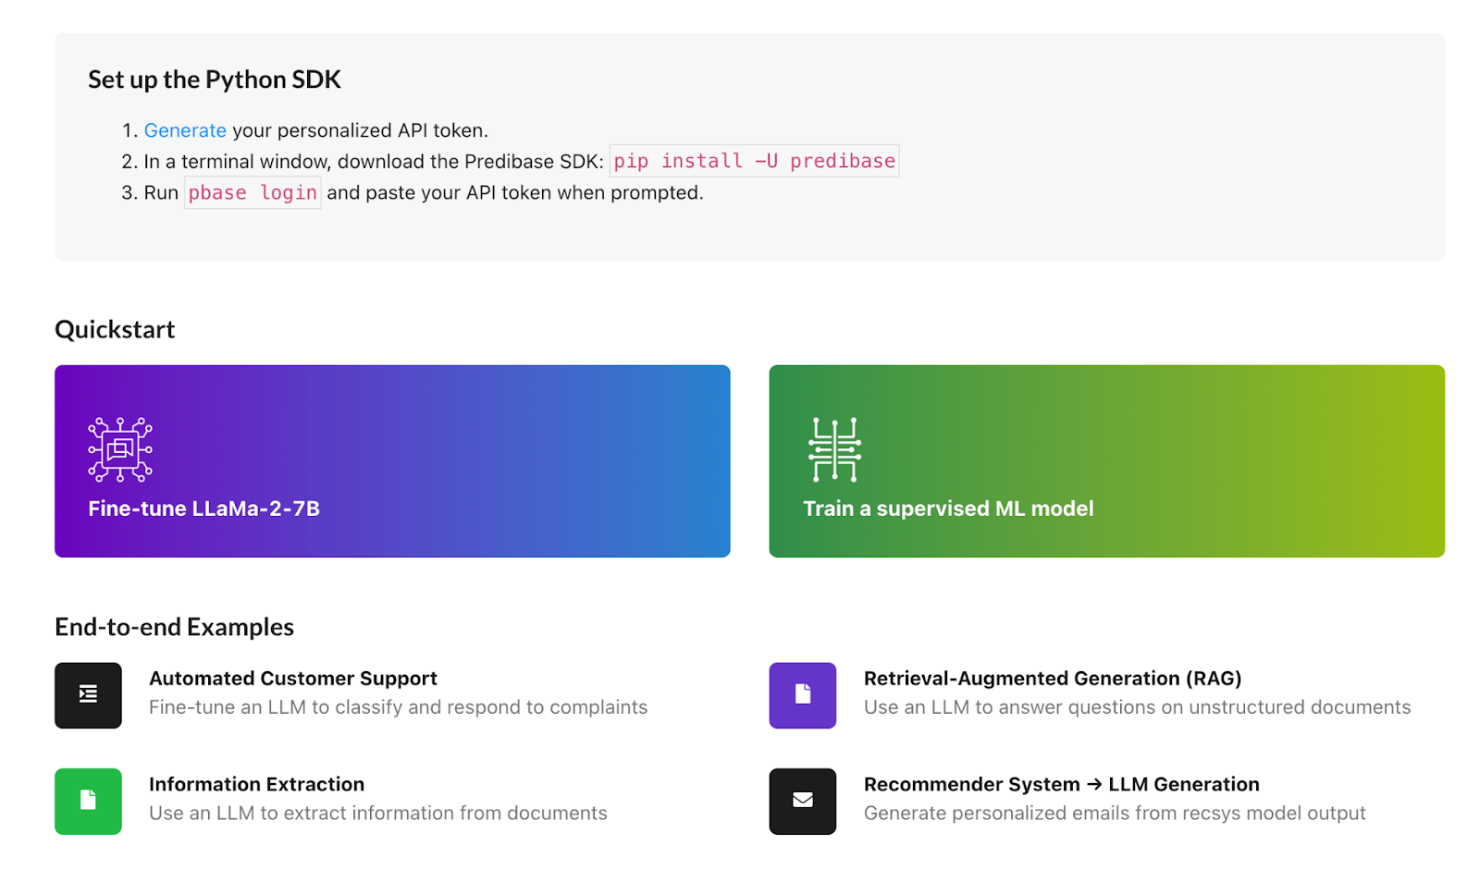Viewport: 1480px width, 882px height.
Task: Select the pbase login command snippet
Action: pyautogui.click(x=253, y=192)
